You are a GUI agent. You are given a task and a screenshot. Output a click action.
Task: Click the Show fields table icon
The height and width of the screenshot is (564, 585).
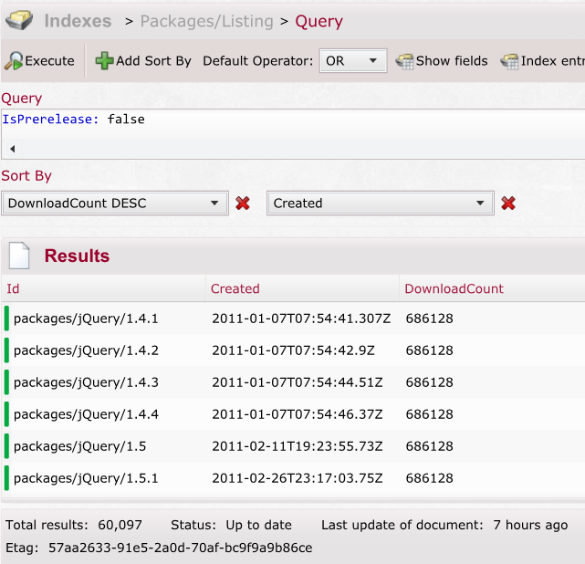(x=404, y=61)
